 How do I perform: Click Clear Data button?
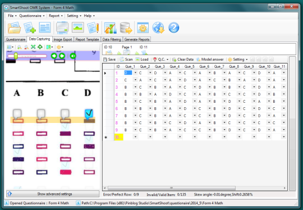[183, 60]
